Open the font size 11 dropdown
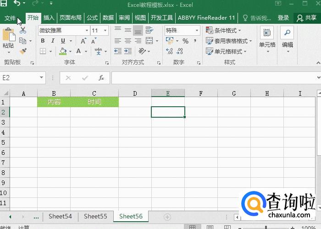This screenshot has height=229, width=321. point(105,31)
